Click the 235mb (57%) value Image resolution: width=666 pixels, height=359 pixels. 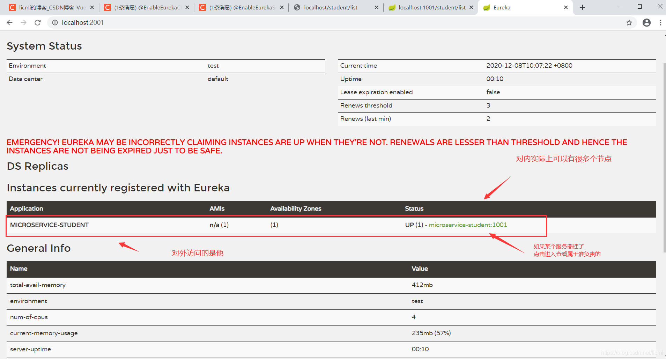pos(431,333)
